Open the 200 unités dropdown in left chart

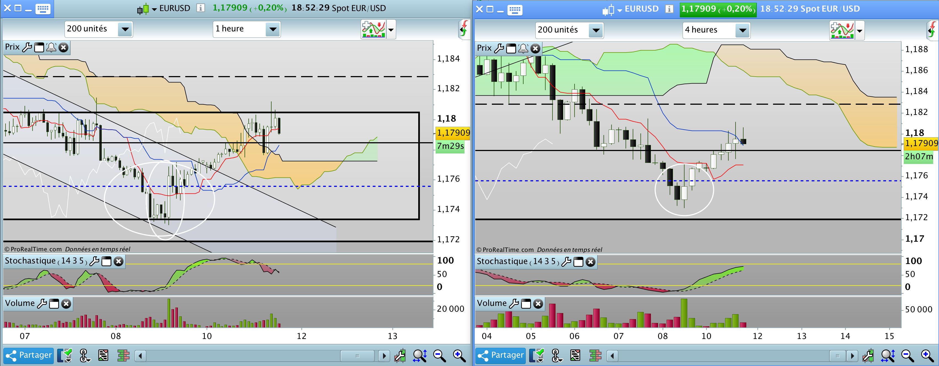98,29
